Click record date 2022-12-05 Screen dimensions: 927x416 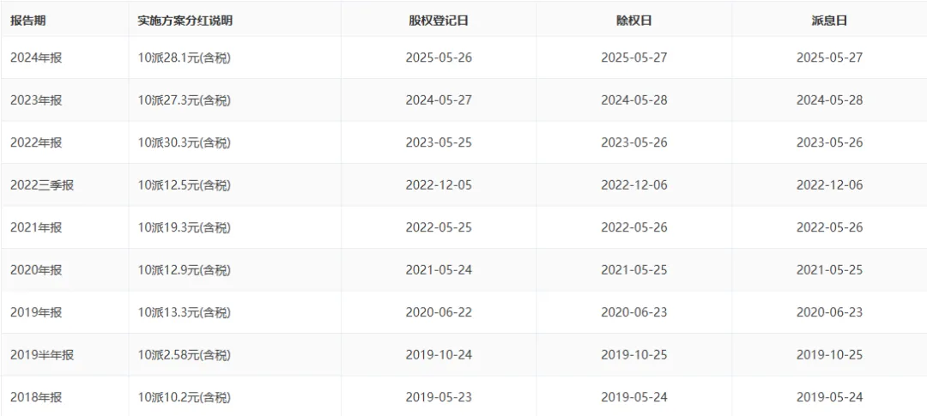(x=439, y=184)
